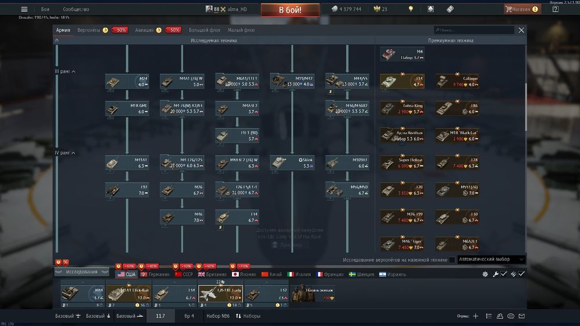580x326 pixels.
Task: Select the M18 "Black Cat" premium vehicle
Action: click(457, 135)
